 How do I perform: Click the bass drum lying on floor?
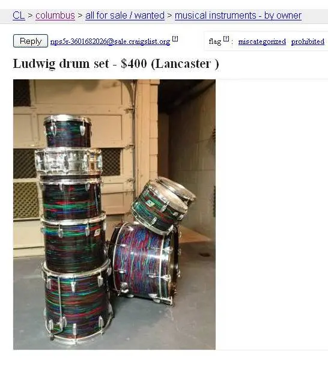pos(144,261)
